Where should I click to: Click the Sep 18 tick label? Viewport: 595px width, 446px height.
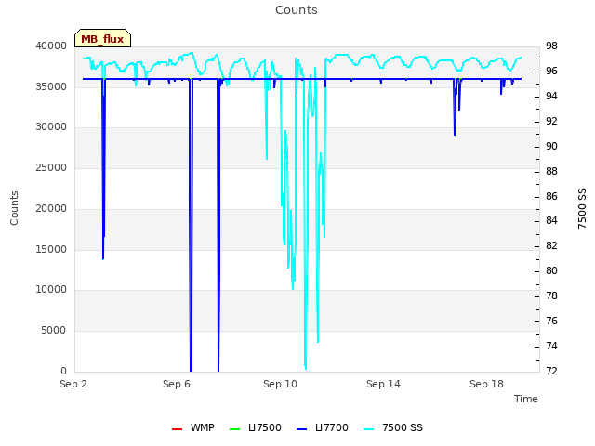tap(486, 384)
